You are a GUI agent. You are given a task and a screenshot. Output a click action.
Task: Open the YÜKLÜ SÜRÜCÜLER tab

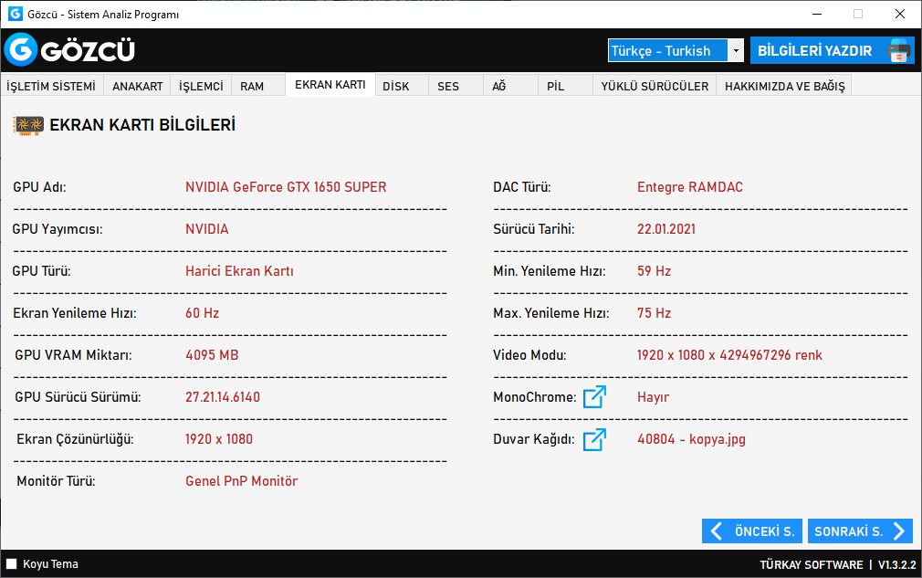pyautogui.click(x=655, y=86)
